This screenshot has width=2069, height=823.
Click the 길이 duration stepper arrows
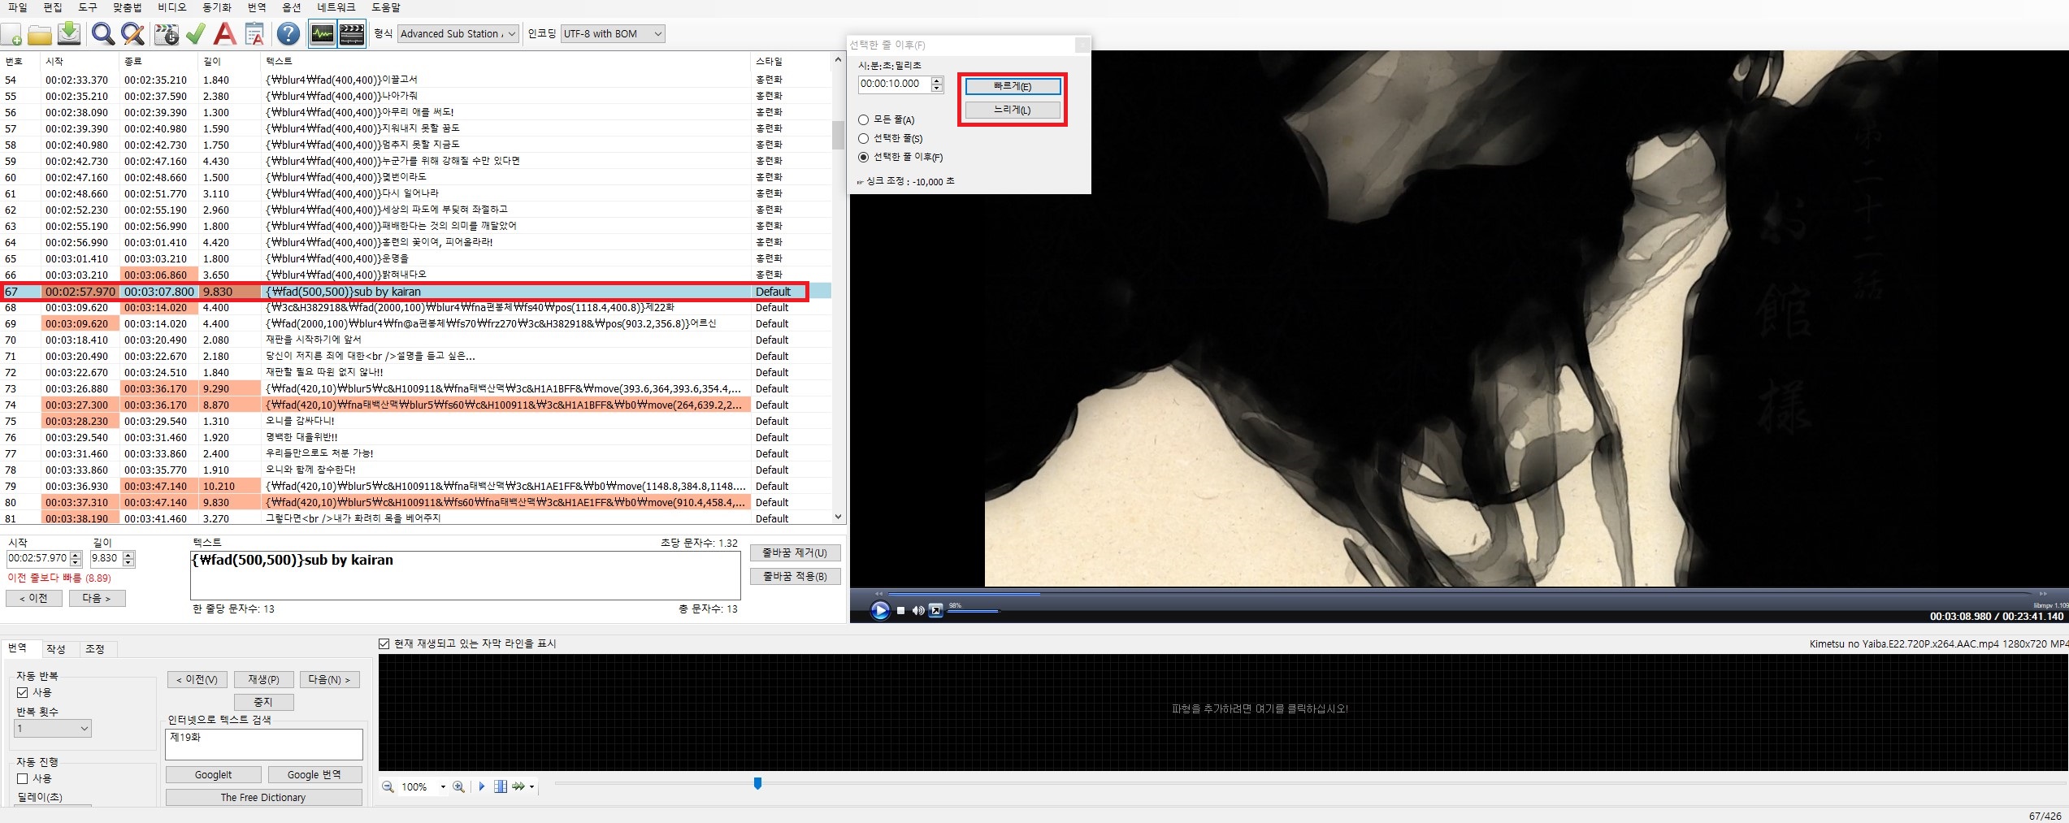[128, 558]
